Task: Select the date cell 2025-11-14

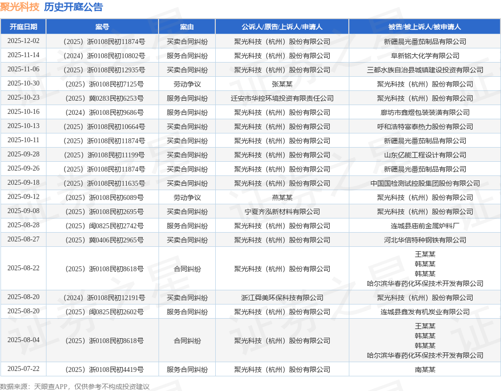Action: point(23,55)
